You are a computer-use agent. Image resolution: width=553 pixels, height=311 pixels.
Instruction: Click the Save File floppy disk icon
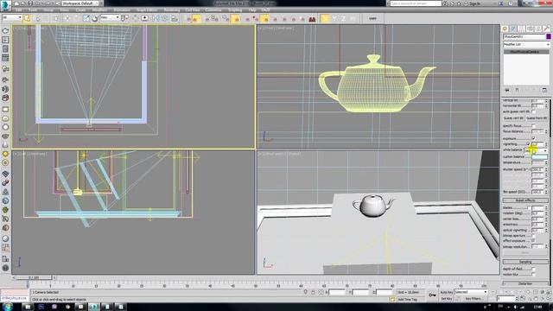(30, 3)
